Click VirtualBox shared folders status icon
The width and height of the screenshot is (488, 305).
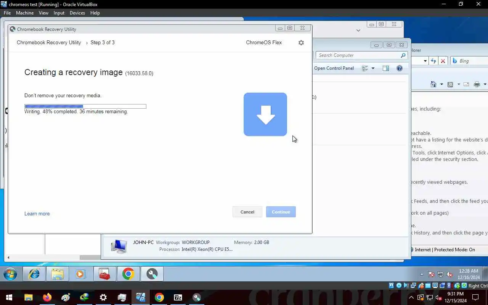pyautogui.click(x=428, y=286)
